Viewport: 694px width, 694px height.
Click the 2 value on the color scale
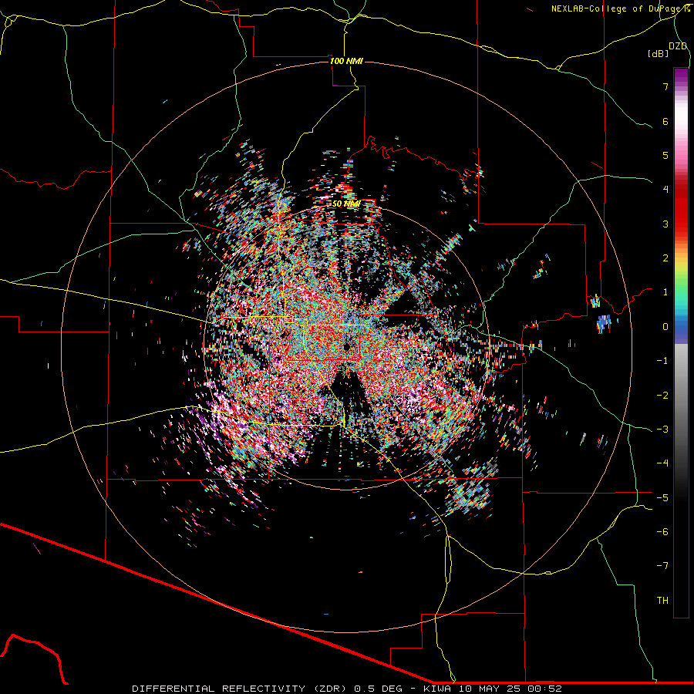click(x=665, y=258)
